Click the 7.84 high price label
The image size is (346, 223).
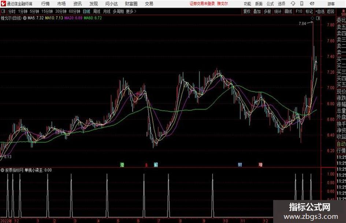(x=302, y=24)
